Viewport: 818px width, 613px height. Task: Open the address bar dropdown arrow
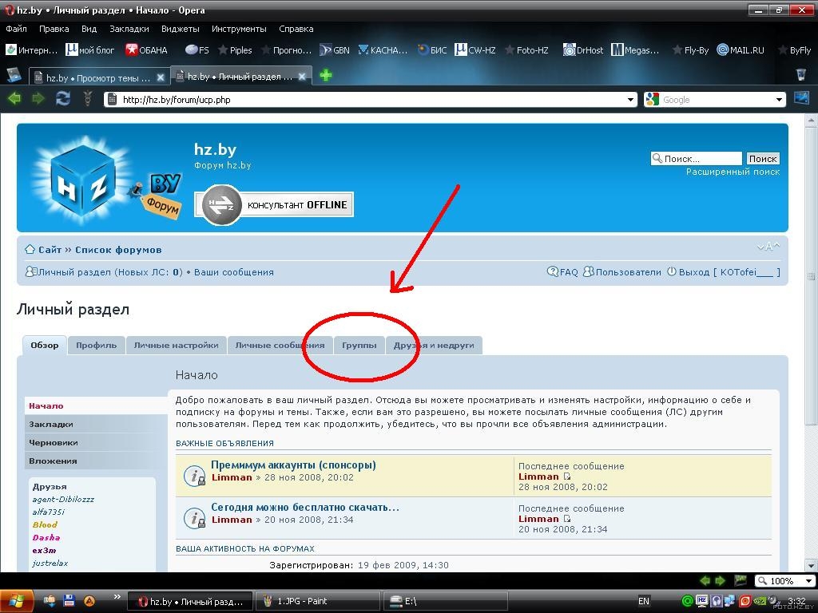coord(630,100)
